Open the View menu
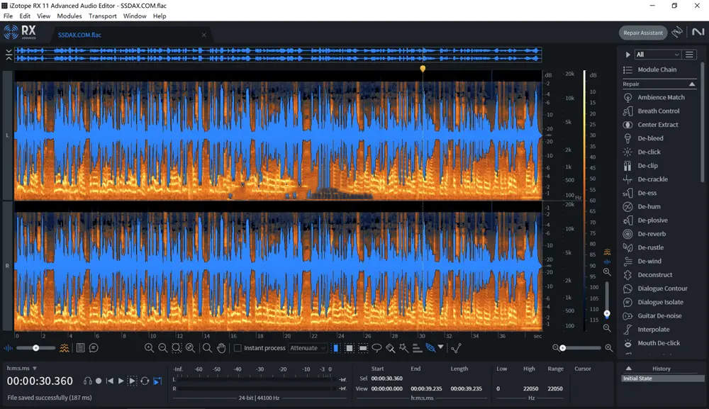Screen dimensions: 709x409 tap(43, 16)
